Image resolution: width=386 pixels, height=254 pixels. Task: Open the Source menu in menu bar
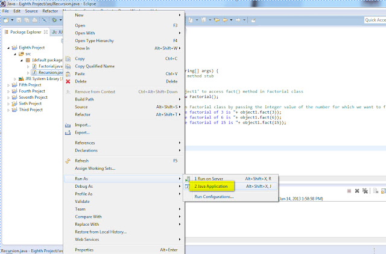click(31, 11)
